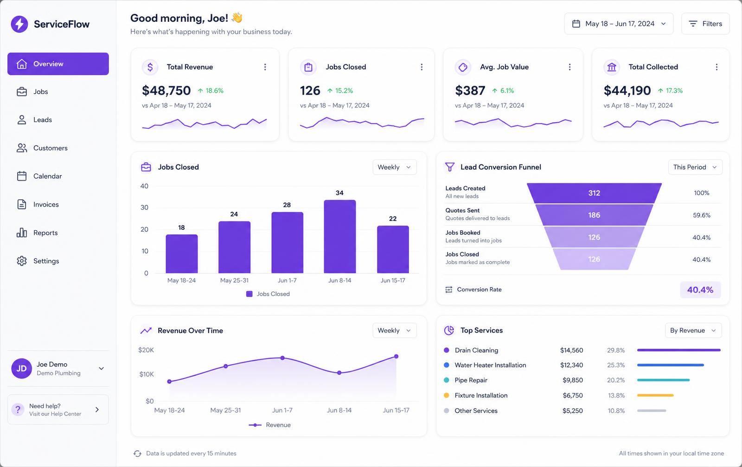Open the Total Collected card three-dot menu
Screen dimensions: 742x467
pos(716,67)
